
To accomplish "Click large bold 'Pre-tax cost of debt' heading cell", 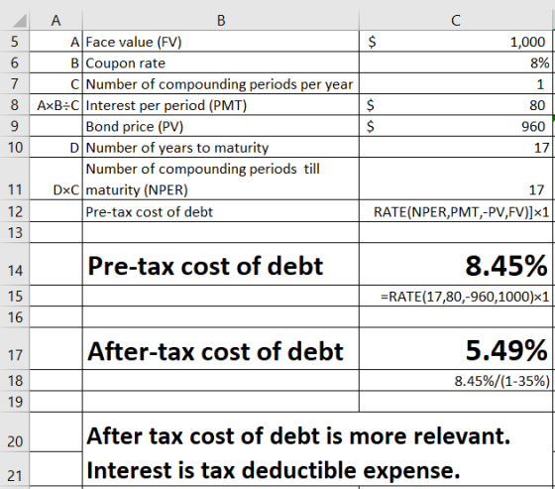I will tap(221, 265).
